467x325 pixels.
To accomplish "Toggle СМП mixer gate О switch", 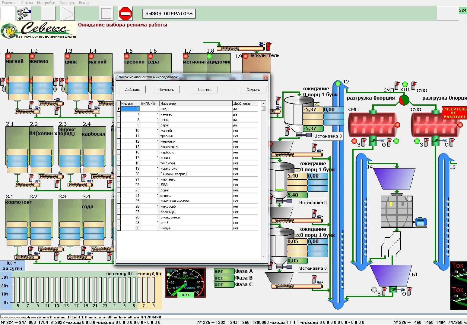I will (x=389, y=142).
